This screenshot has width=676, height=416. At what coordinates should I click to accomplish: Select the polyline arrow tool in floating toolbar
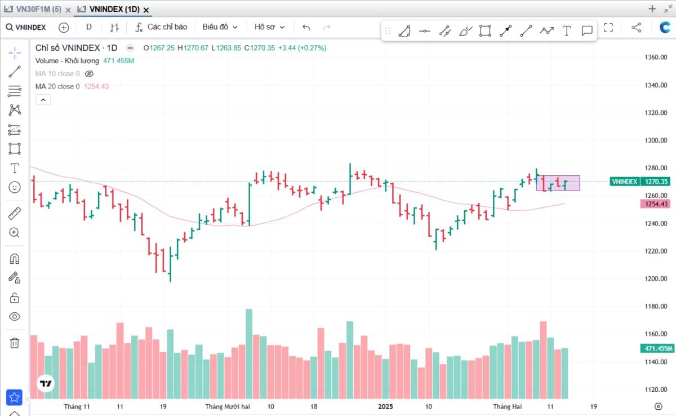pyautogui.click(x=546, y=31)
